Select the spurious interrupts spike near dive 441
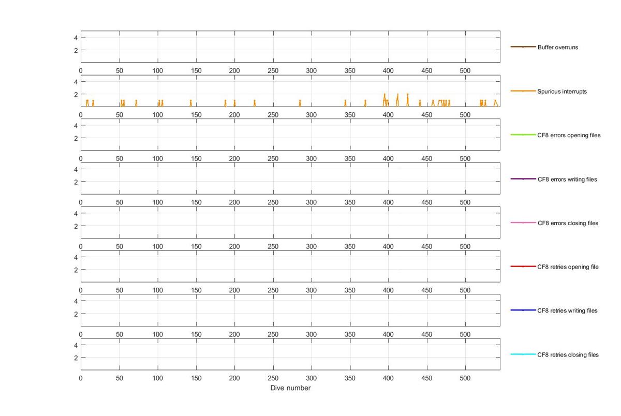 click(x=420, y=103)
